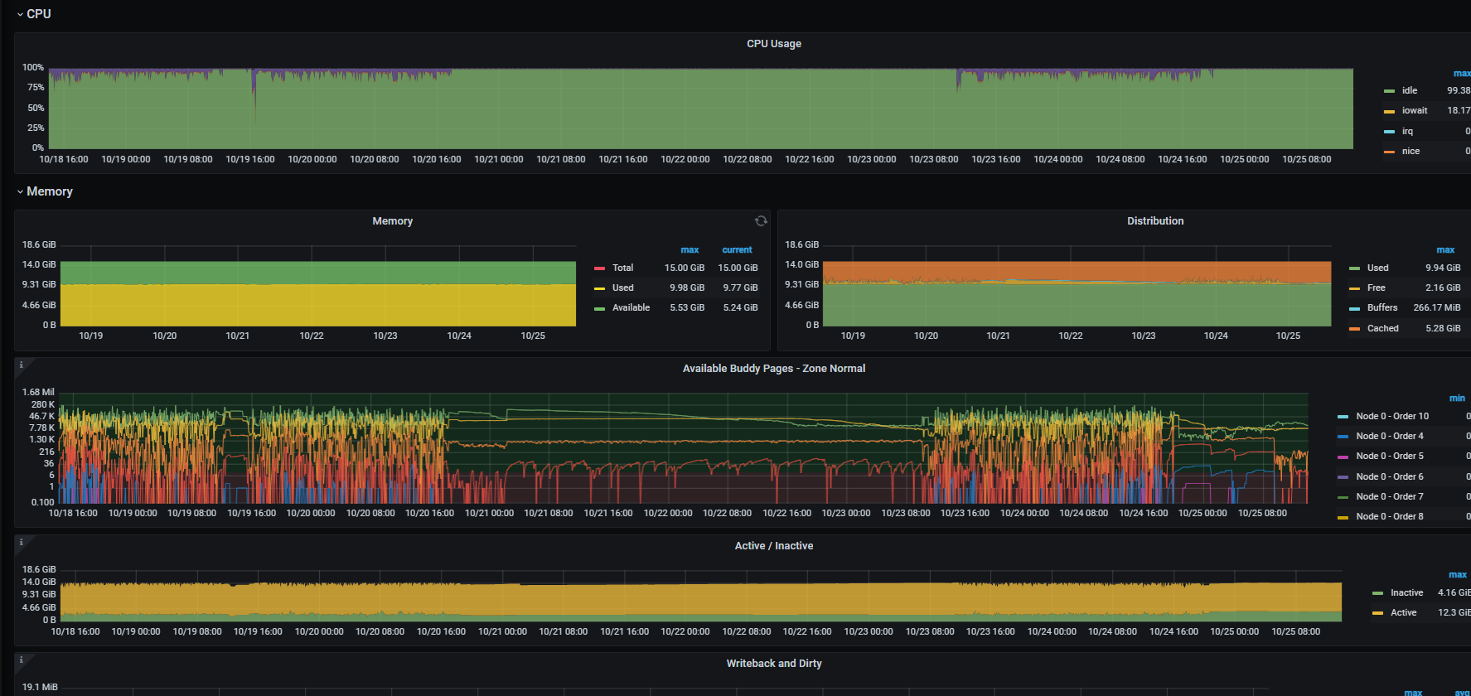Click the orange Cached series color marker
Image resolution: width=1471 pixels, height=696 pixels.
click(1354, 329)
